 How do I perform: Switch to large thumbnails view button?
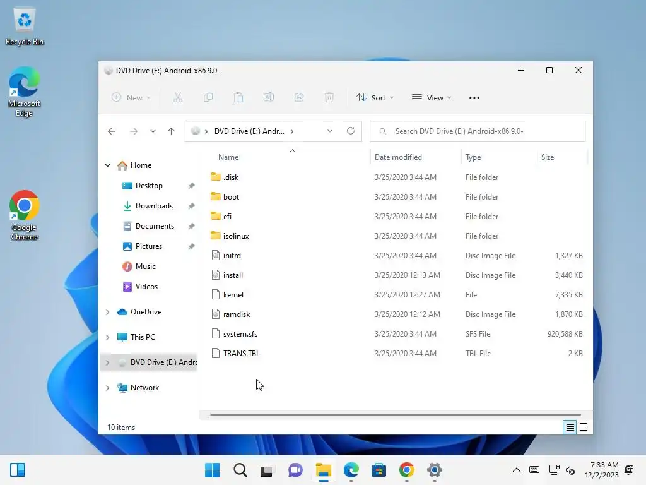(x=584, y=428)
